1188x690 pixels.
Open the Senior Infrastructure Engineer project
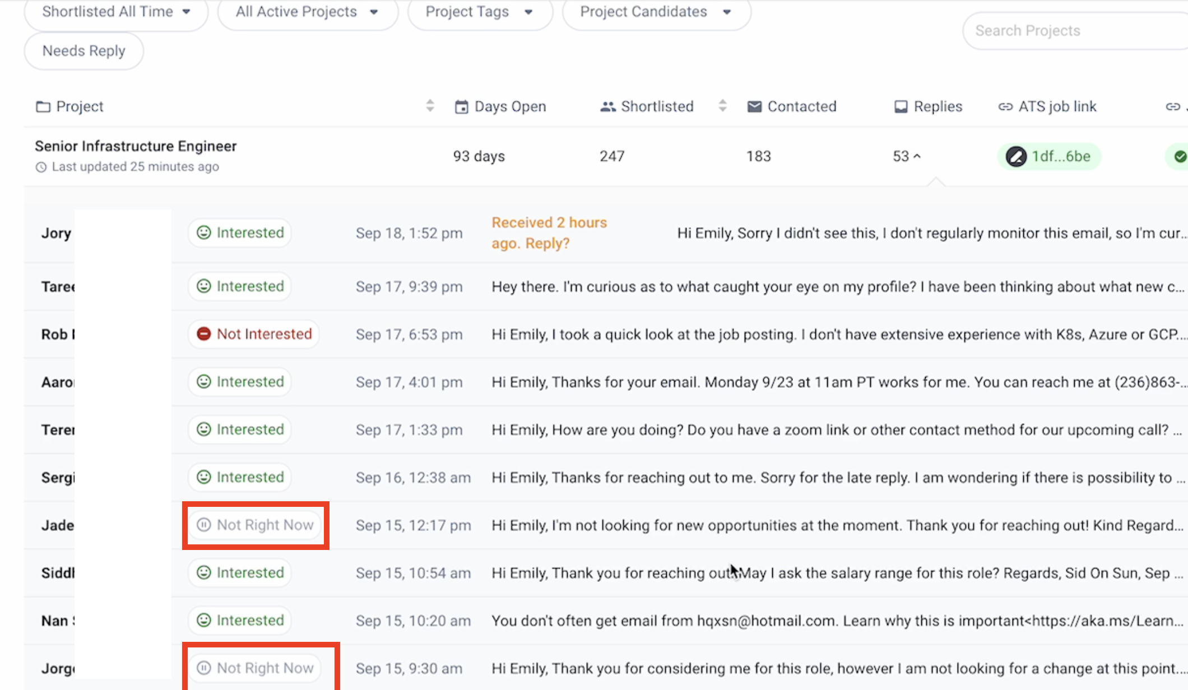(x=136, y=146)
